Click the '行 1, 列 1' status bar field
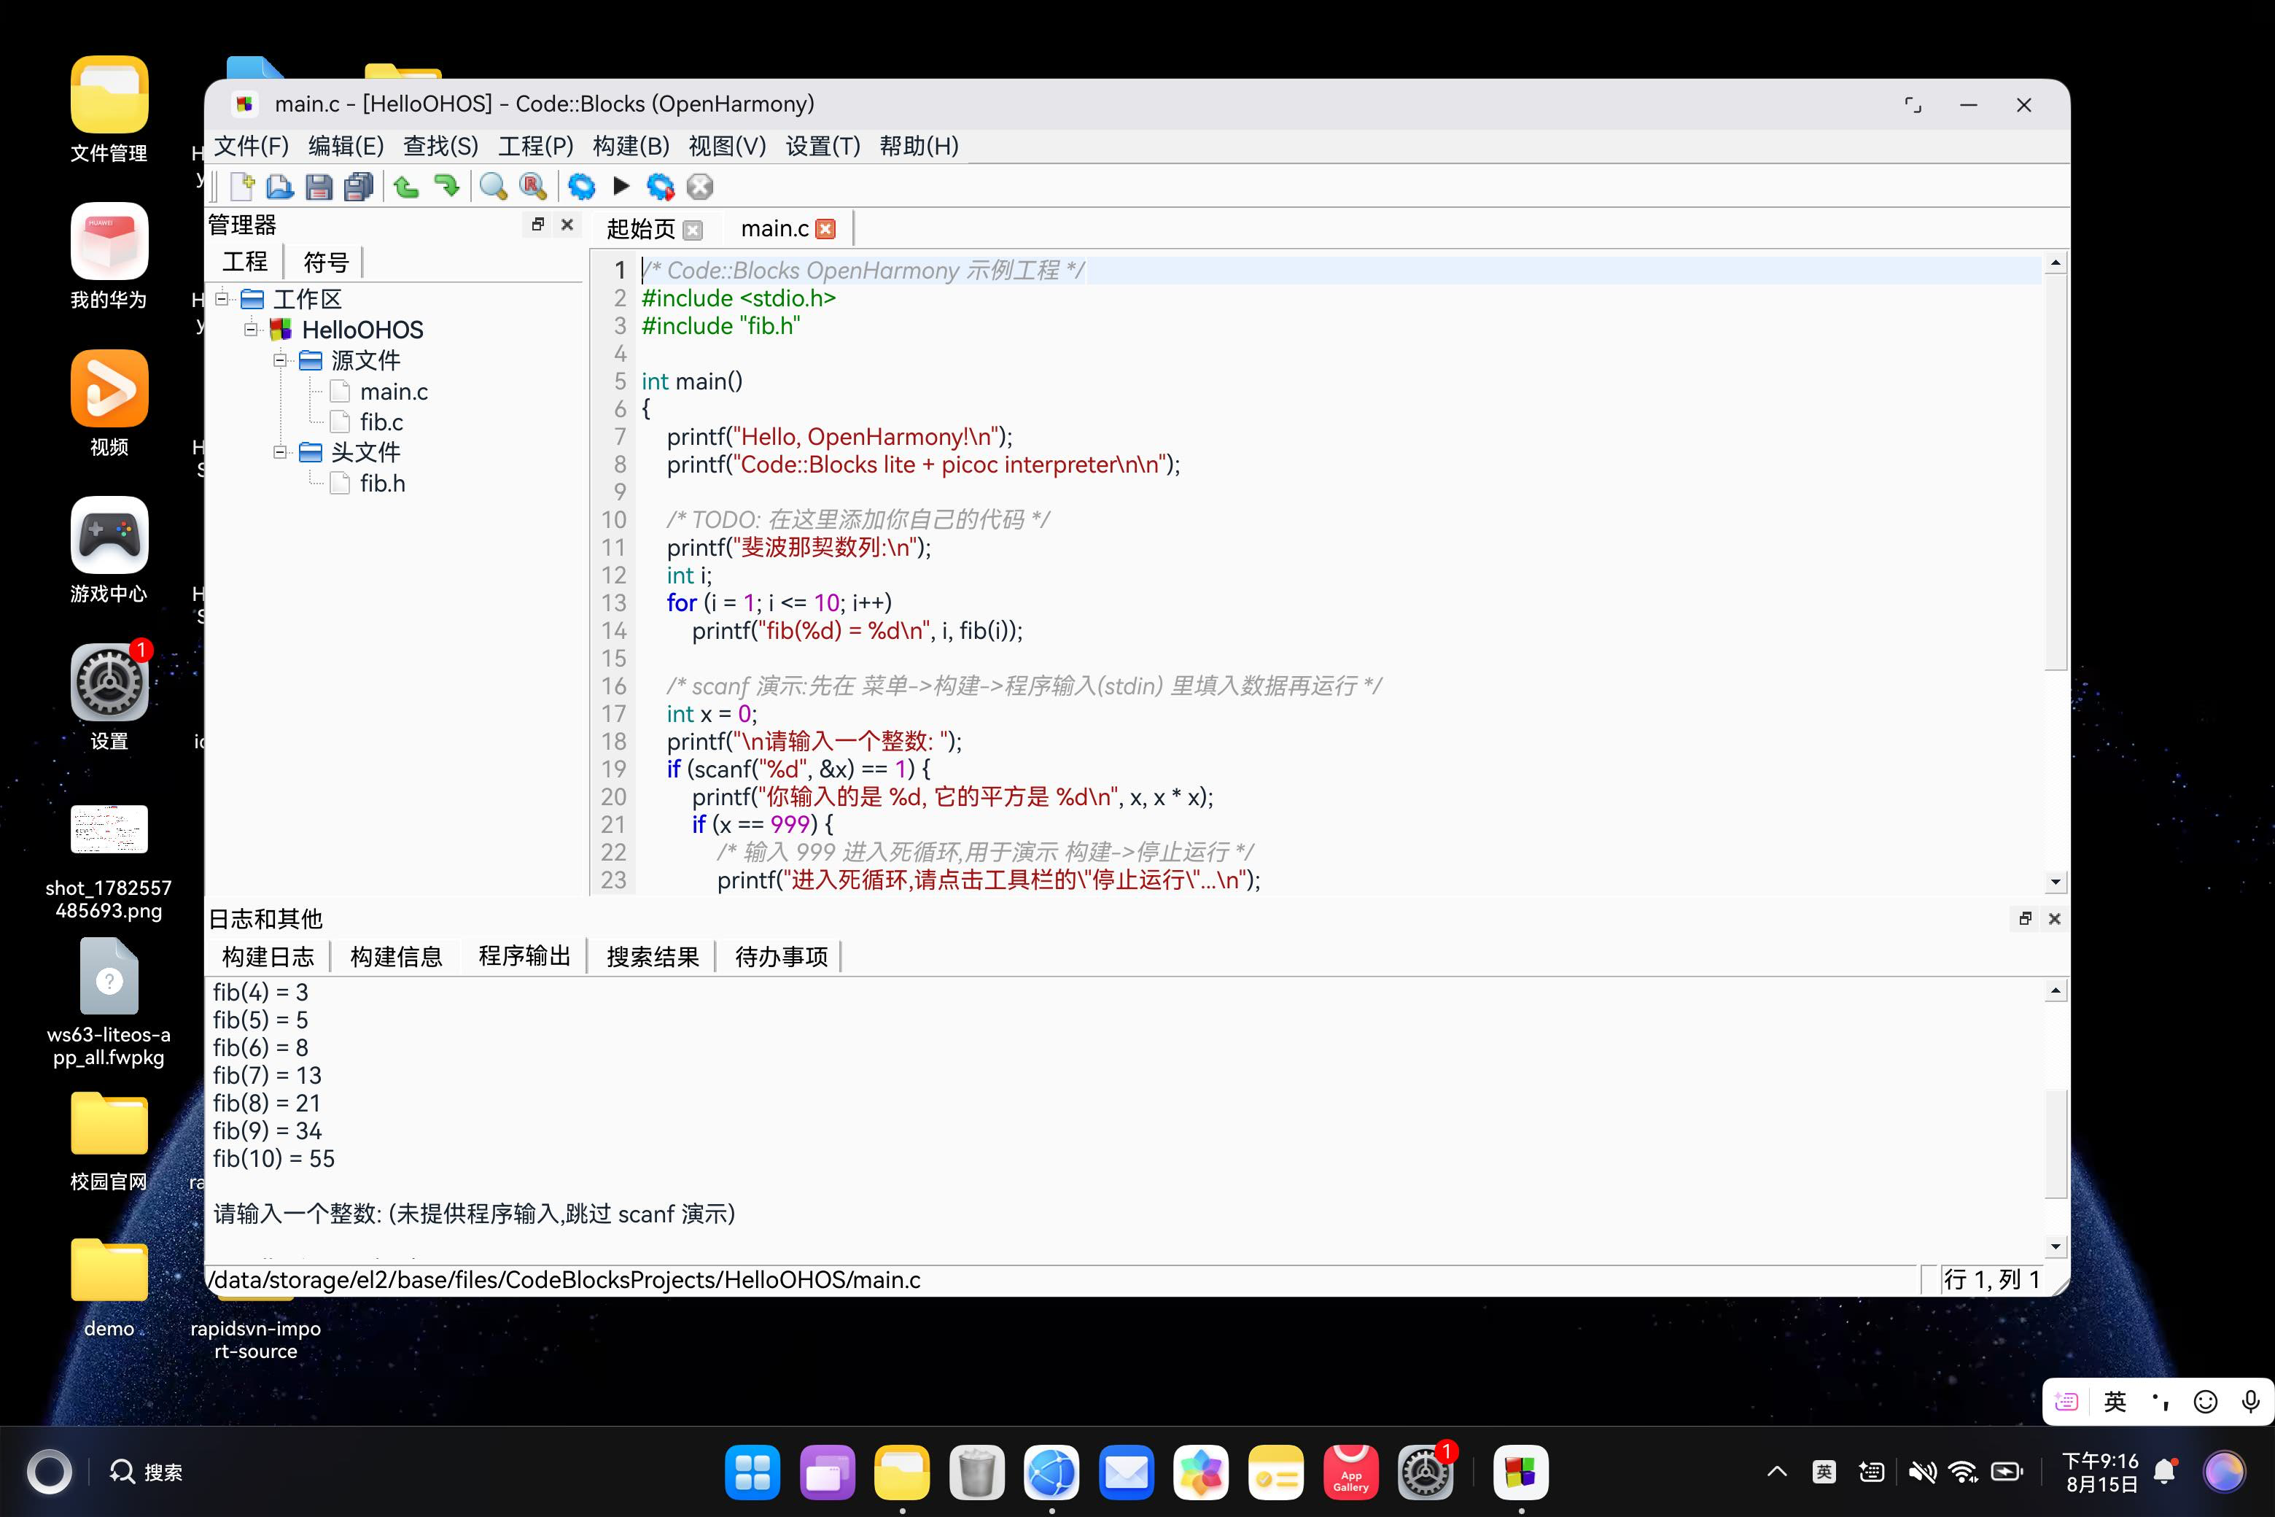This screenshot has width=2275, height=1517. click(1993, 1280)
